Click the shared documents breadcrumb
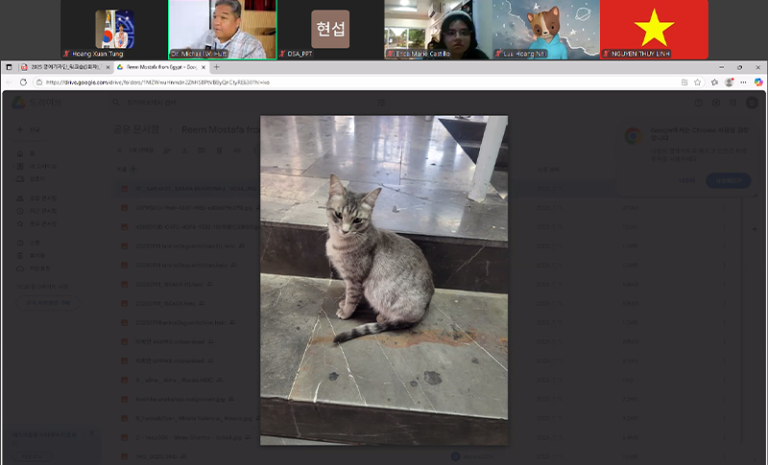 tap(136, 129)
